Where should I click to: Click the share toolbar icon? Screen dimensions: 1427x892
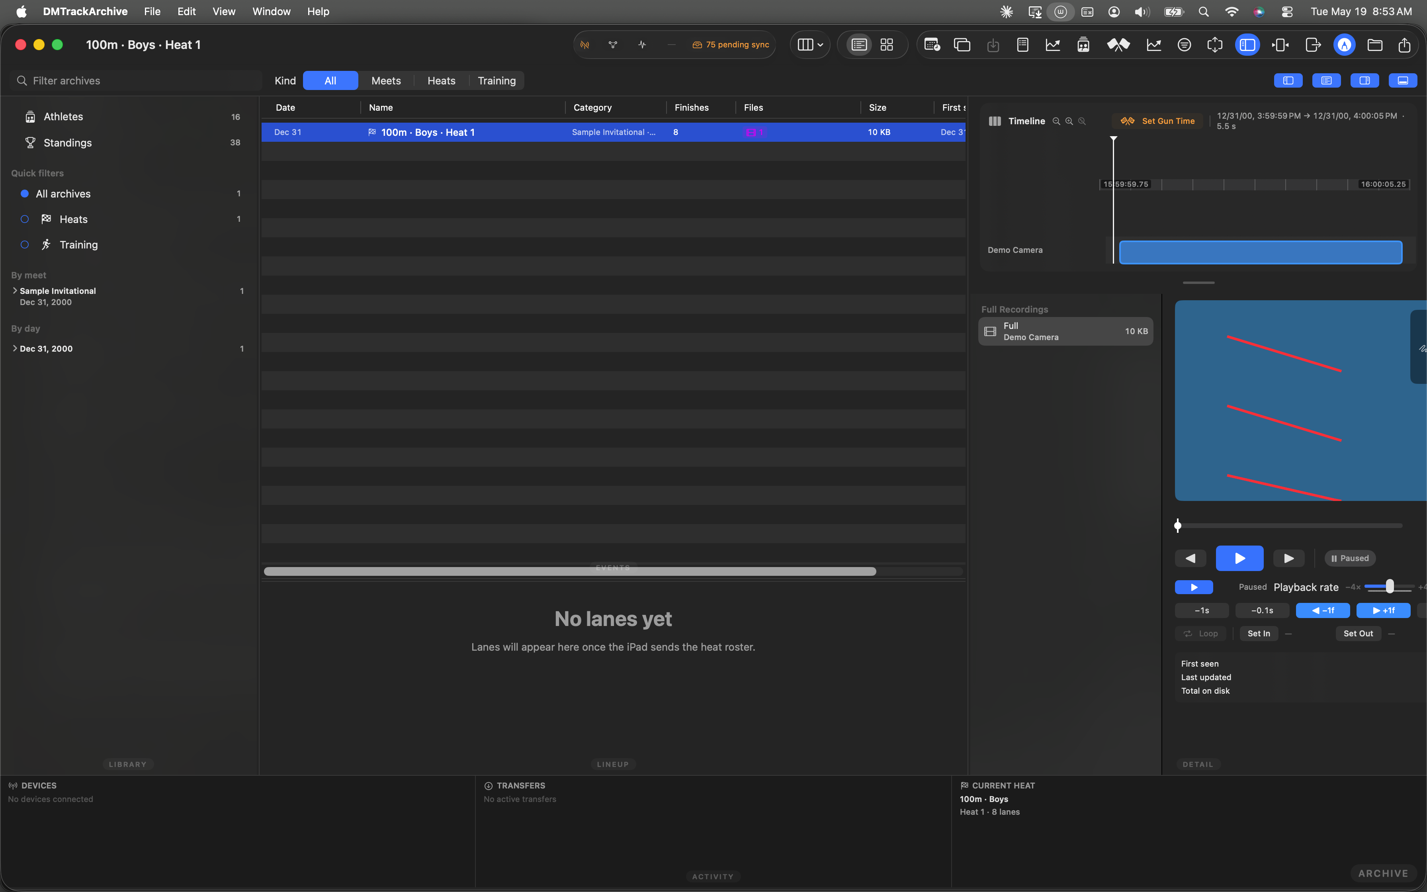[1405, 45]
